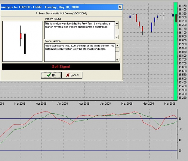Screen dimensions: 188x161
Task: Click the stochastic 40 level label
Action: (x=180, y=140)
